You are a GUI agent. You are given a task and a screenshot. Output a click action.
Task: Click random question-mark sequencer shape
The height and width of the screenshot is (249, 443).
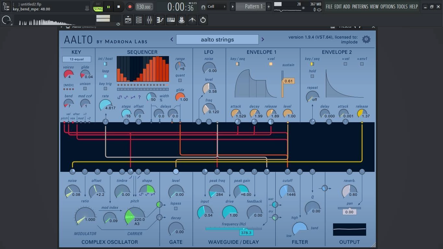coord(139,97)
